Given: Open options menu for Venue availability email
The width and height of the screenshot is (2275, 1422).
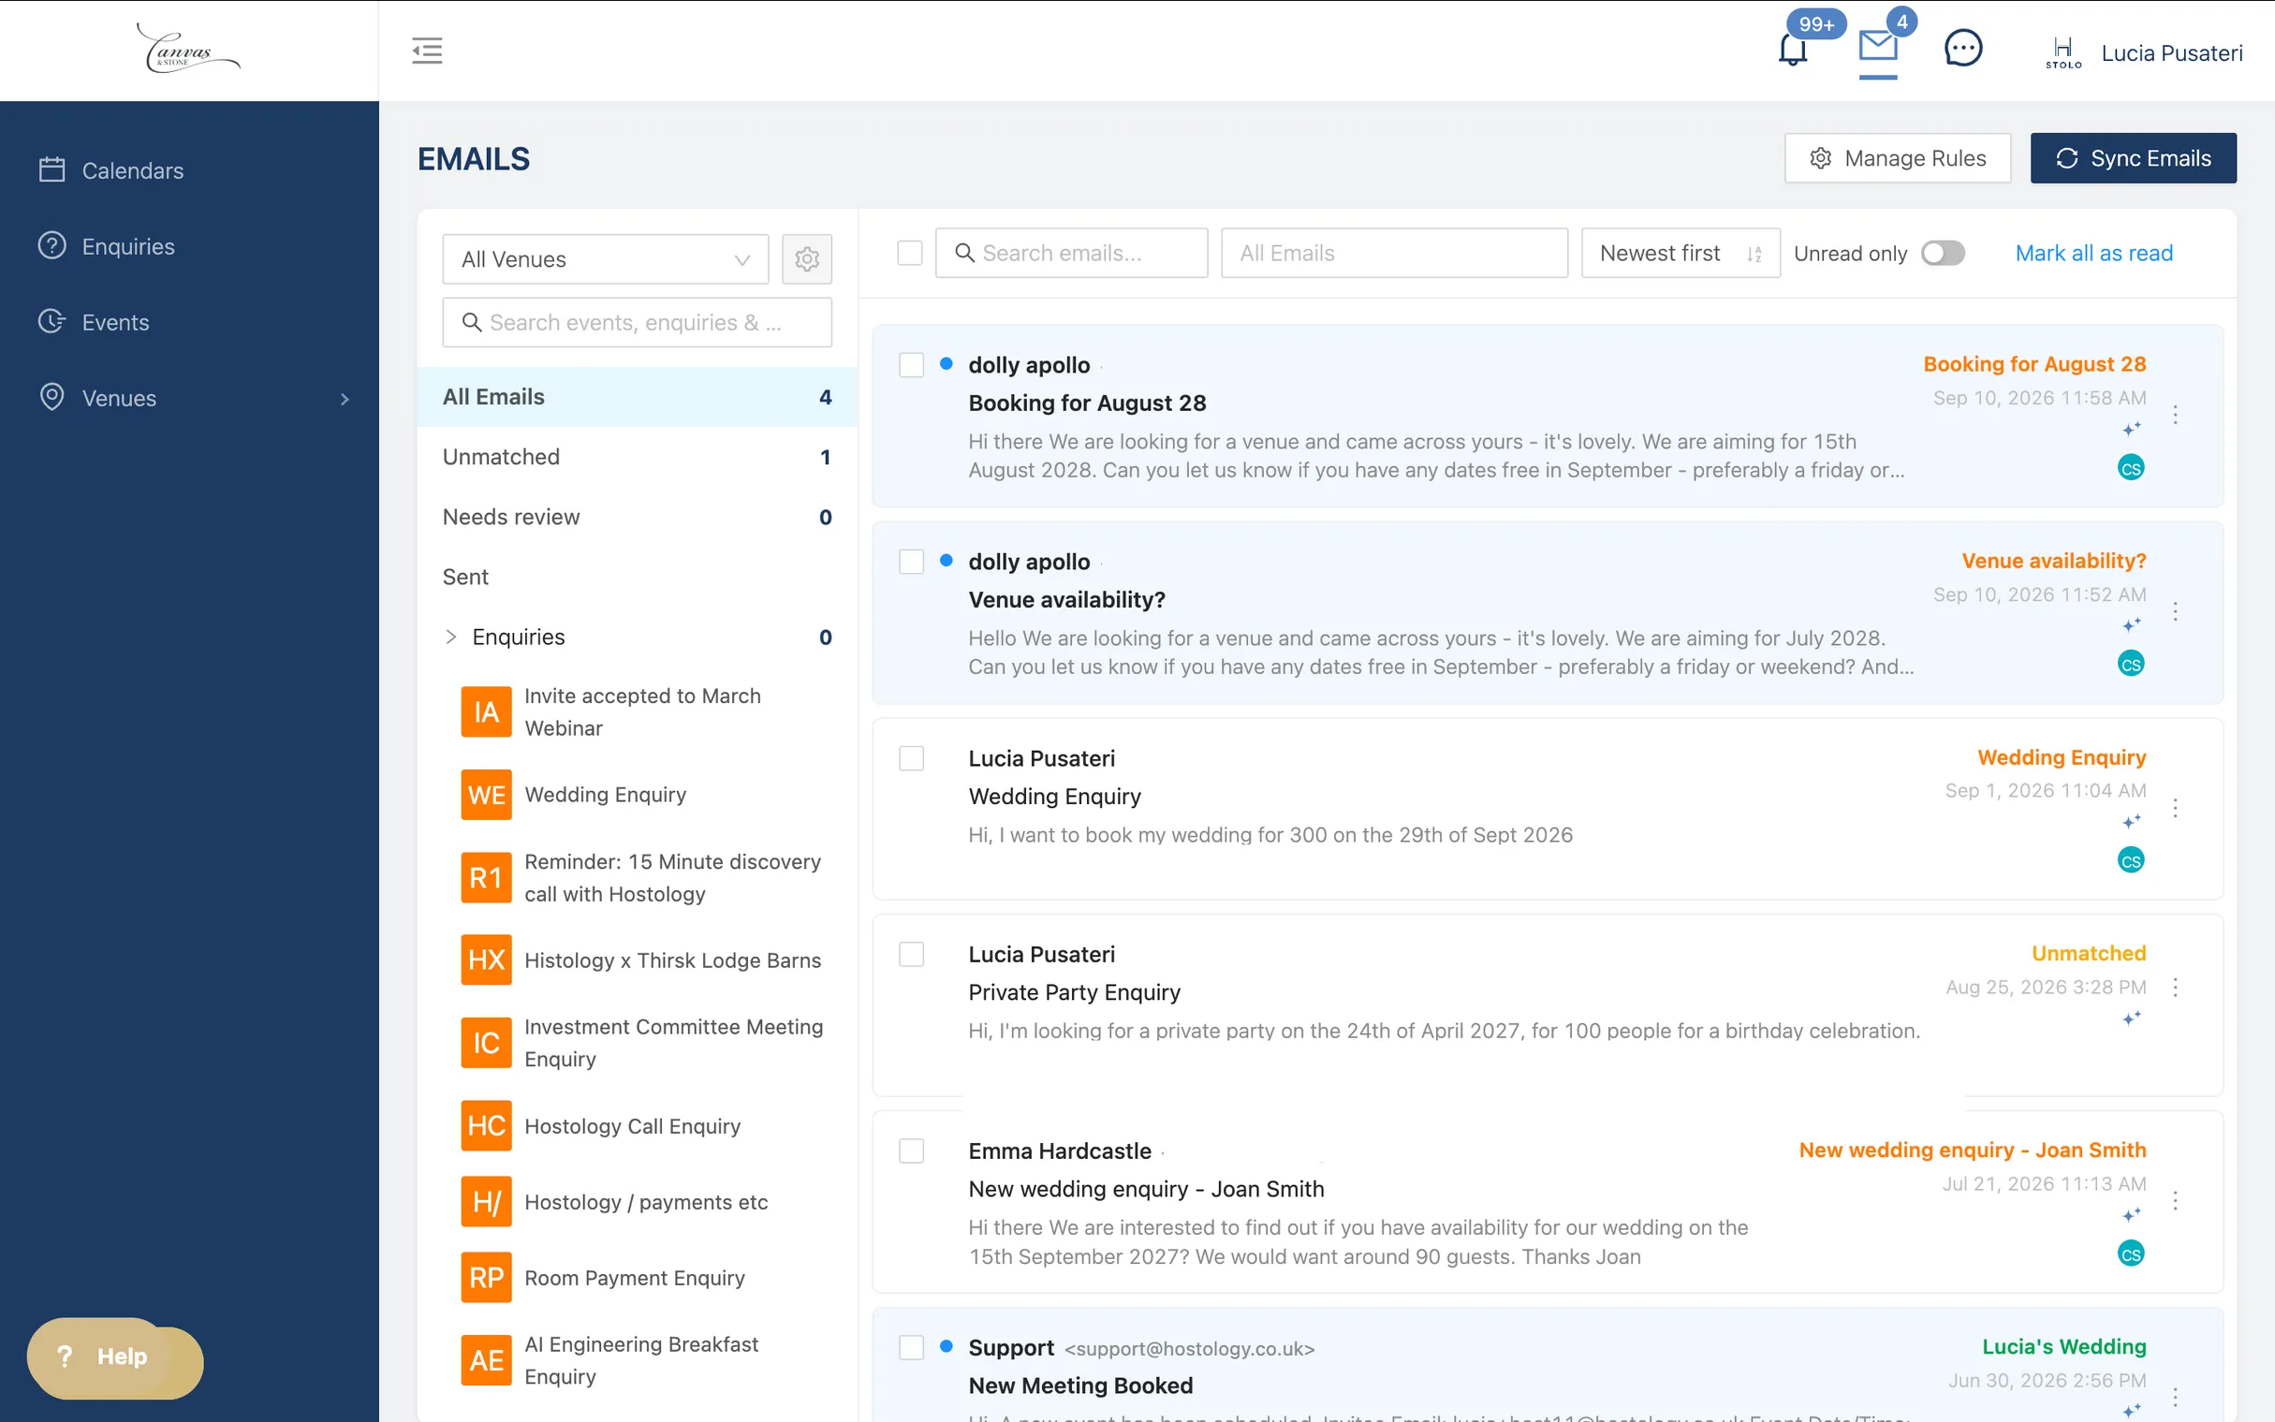Looking at the screenshot, I should pyautogui.click(x=2176, y=611).
